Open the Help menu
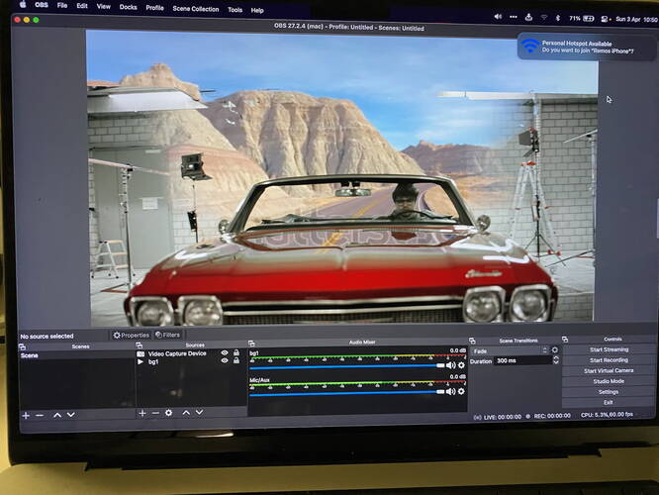Viewport: 659px width, 495px height. pyautogui.click(x=257, y=11)
